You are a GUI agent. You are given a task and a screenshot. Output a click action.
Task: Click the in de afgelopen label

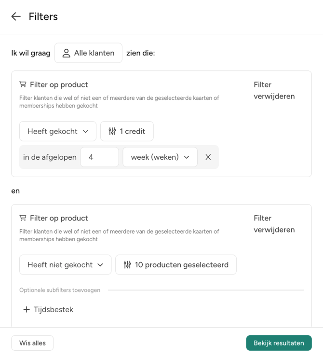[x=50, y=157]
